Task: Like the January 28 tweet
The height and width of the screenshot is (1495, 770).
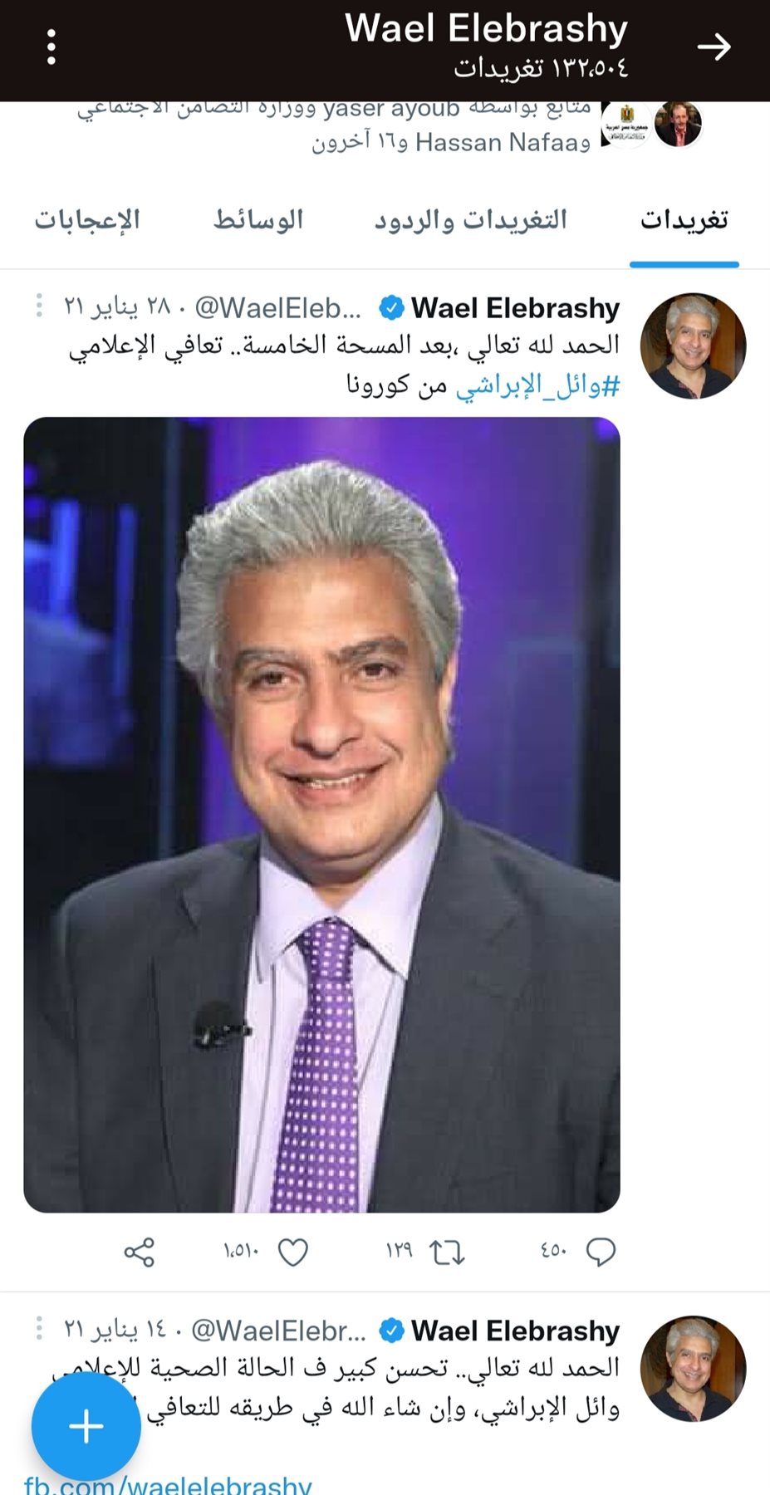Action: (x=292, y=1252)
